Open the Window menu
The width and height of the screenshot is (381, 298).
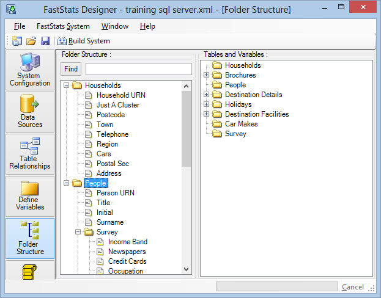pyautogui.click(x=115, y=26)
